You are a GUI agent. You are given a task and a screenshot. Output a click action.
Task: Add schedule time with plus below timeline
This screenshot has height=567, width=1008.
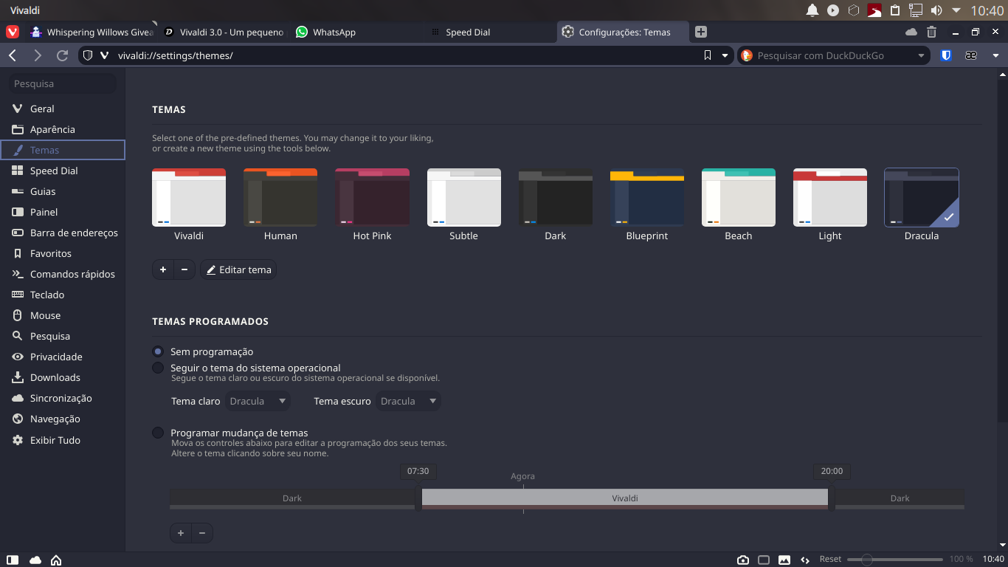click(181, 533)
